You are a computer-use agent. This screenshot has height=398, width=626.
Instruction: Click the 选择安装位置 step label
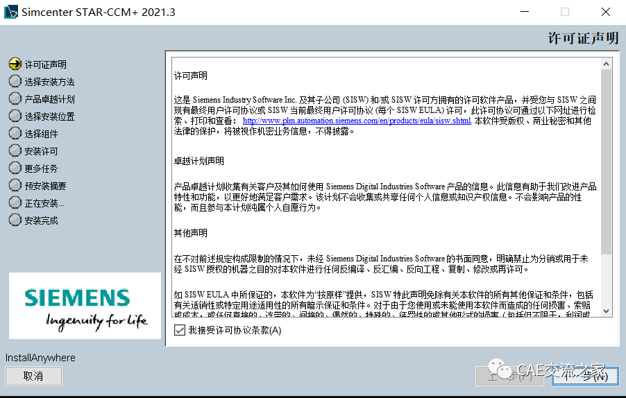(x=49, y=117)
